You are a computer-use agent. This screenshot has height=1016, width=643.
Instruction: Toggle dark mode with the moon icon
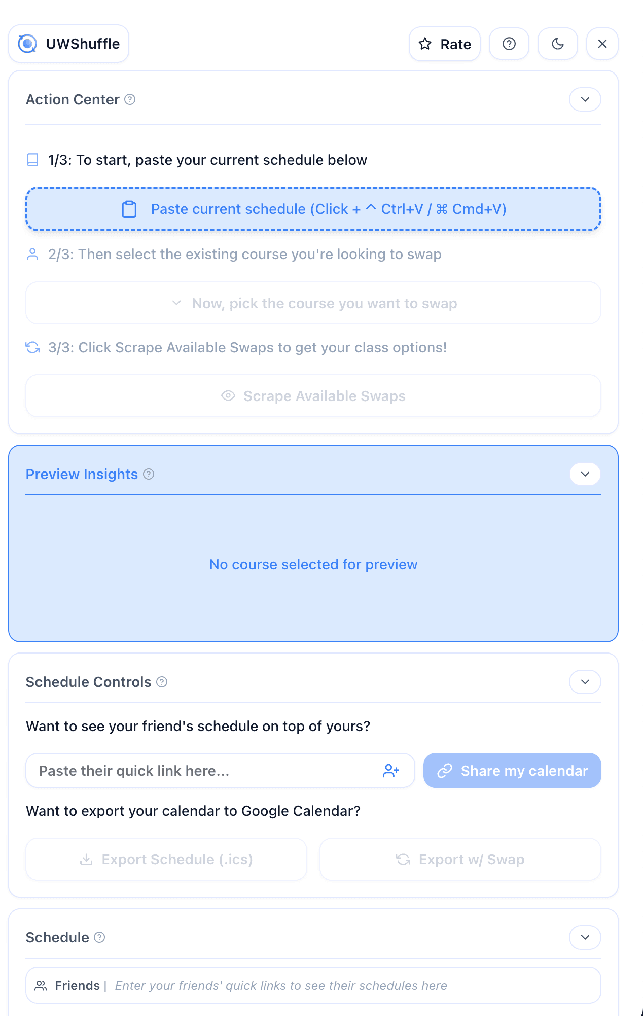(x=557, y=44)
